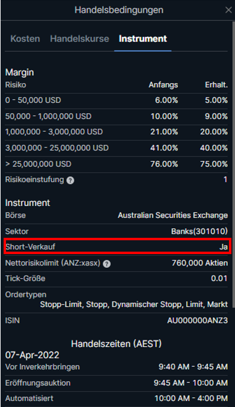Click the Tick-Größe row

117,279
